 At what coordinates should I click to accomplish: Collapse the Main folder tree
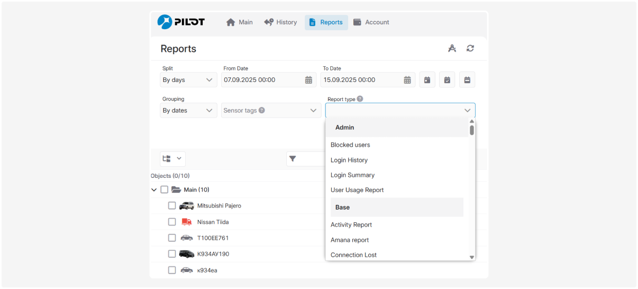(x=154, y=190)
